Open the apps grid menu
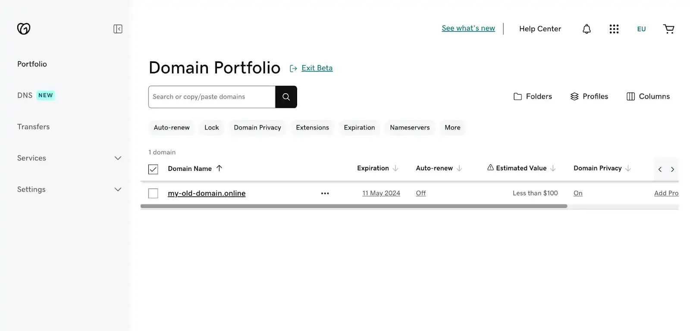Viewport: 690px width, 331px height. tap(614, 28)
